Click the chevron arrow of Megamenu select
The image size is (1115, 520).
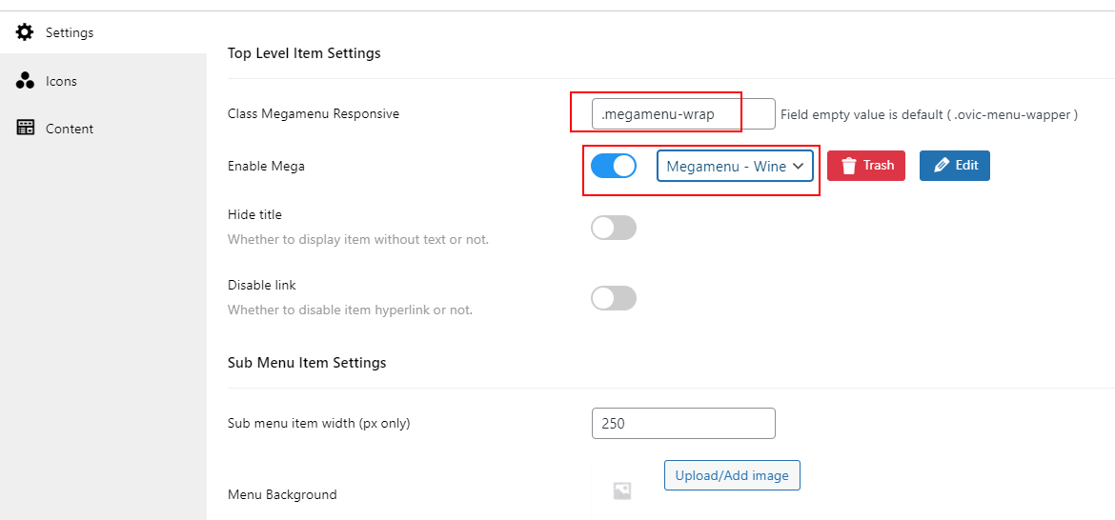click(798, 166)
